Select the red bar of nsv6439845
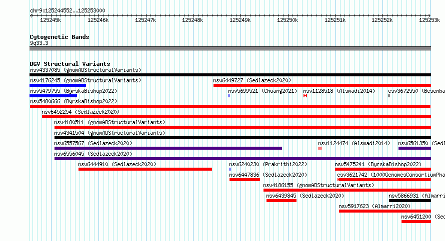Viewport: 445px width, 241px height. [281, 201]
